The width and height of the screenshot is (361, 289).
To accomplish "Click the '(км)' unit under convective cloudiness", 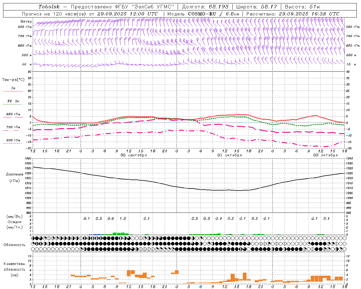I will pyautogui.click(x=14, y=275).
